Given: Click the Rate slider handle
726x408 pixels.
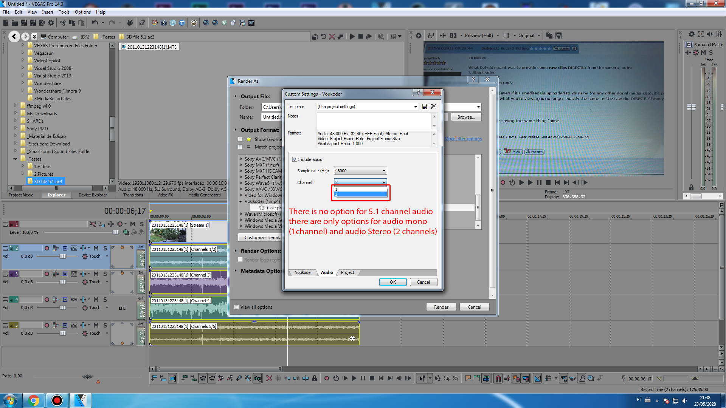Looking at the screenshot, I should point(87,377).
